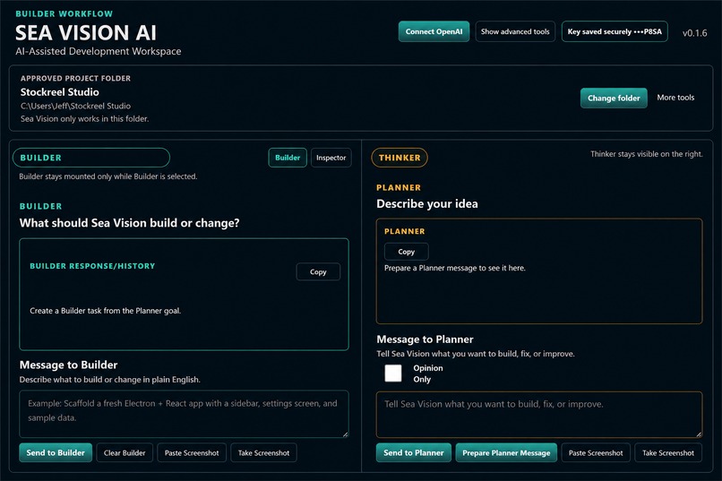Click Planner's Take Screenshot button
Viewport: 722px width, 481px height.
(x=668, y=453)
